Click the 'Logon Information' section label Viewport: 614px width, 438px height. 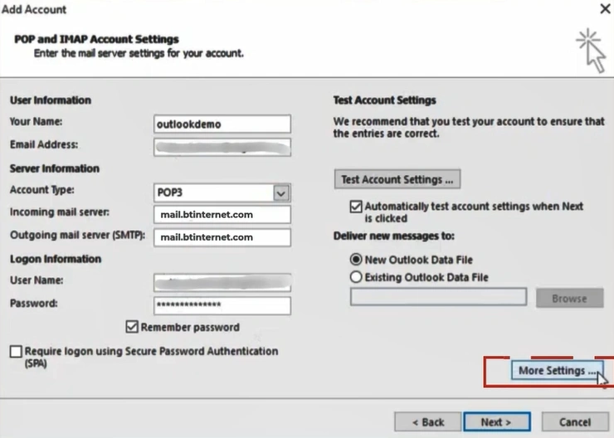point(56,259)
